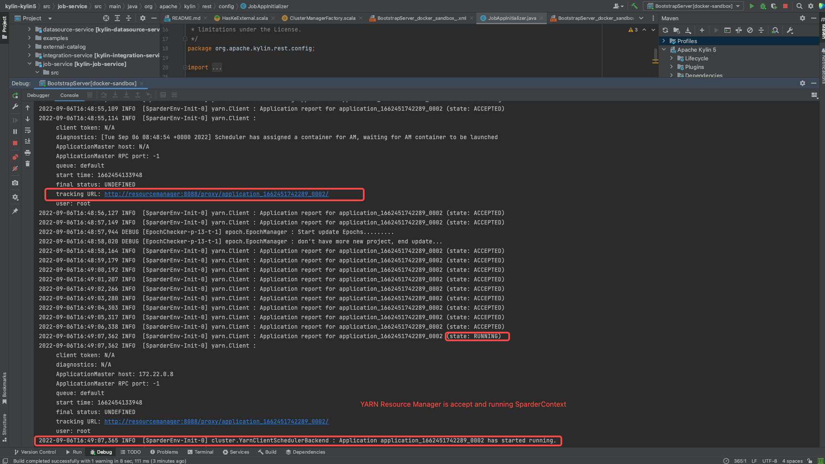Open View Breakpoints from the debug sidebar

click(15, 157)
